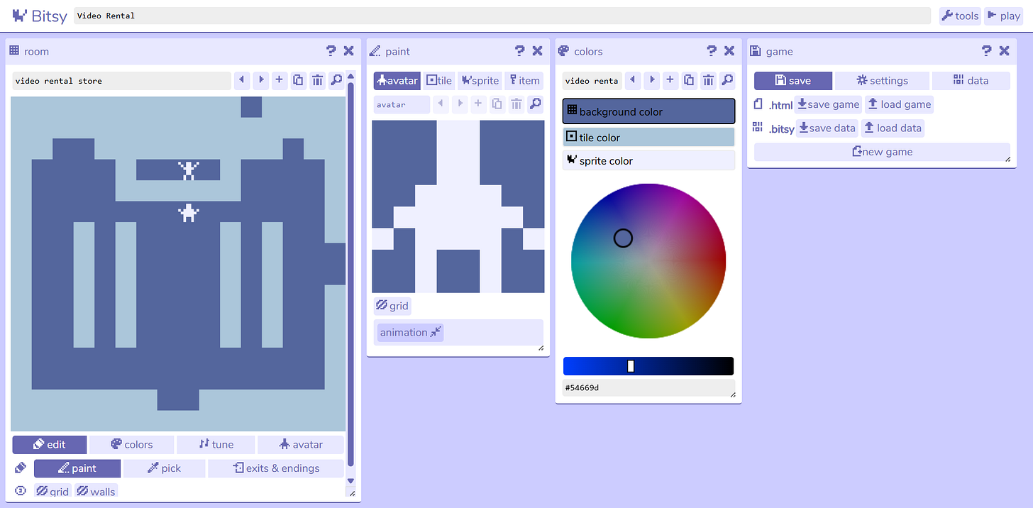
Task: Edit the game title field 'Video Rental'
Action: pyautogui.click(x=502, y=16)
